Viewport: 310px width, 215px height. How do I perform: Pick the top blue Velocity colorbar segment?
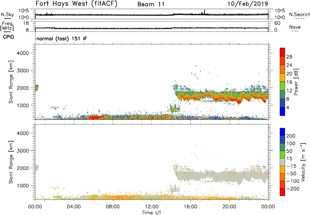point(282,132)
